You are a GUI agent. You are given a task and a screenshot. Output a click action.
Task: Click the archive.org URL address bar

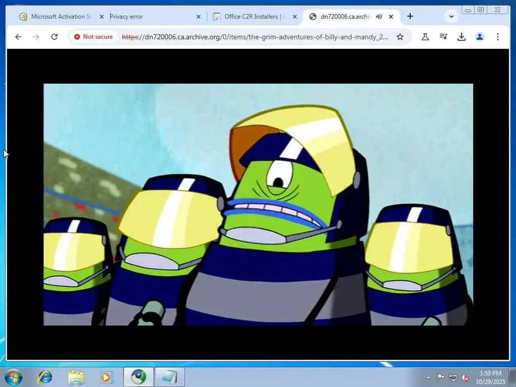[254, 37]
